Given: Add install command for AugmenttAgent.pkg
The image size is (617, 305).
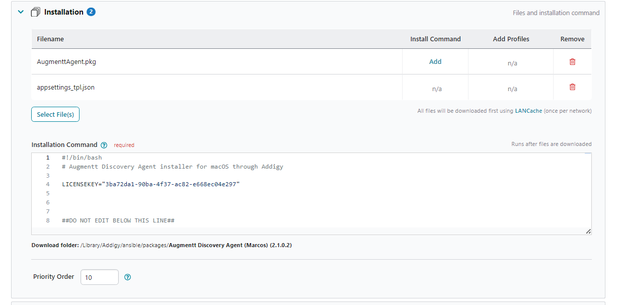Looking at the screenshot, I should click(435, 62).
